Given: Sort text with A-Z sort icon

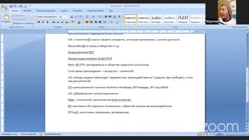Looking at the screenshot, I should pos(115,17).
